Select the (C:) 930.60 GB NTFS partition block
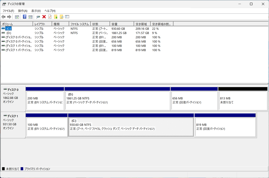269x178 pixels. pos(131,127)
